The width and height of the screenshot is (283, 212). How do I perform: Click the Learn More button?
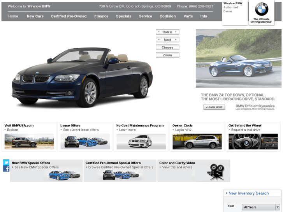coord(214,107)
